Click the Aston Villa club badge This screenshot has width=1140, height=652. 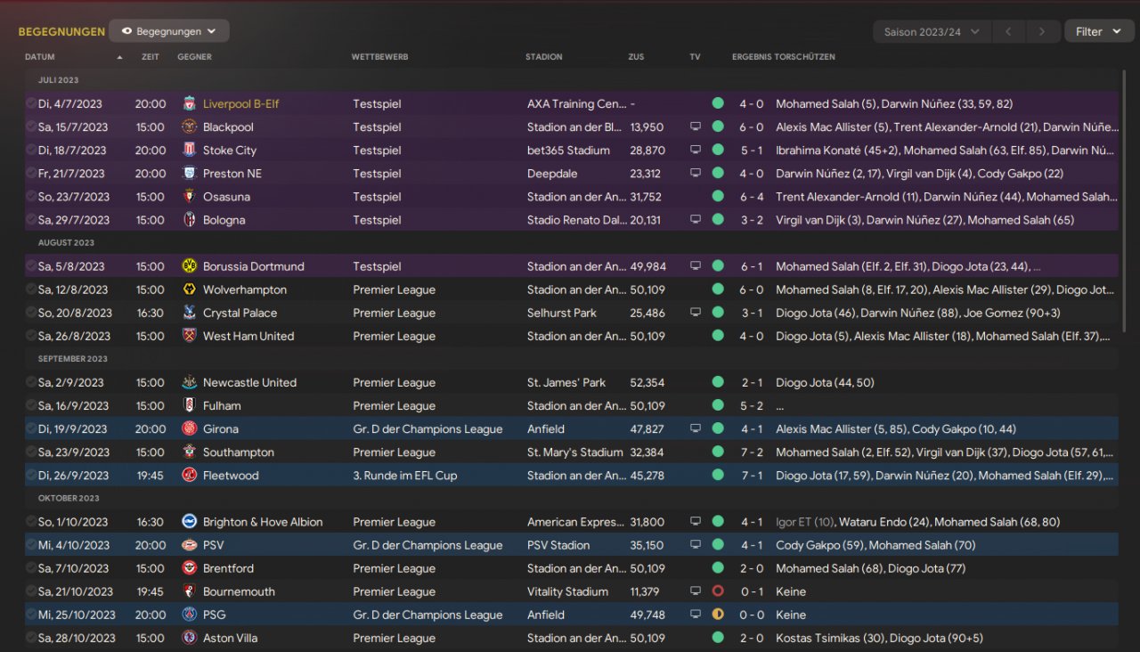tap(189, 638)
